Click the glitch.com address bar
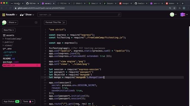 (92, 8)
